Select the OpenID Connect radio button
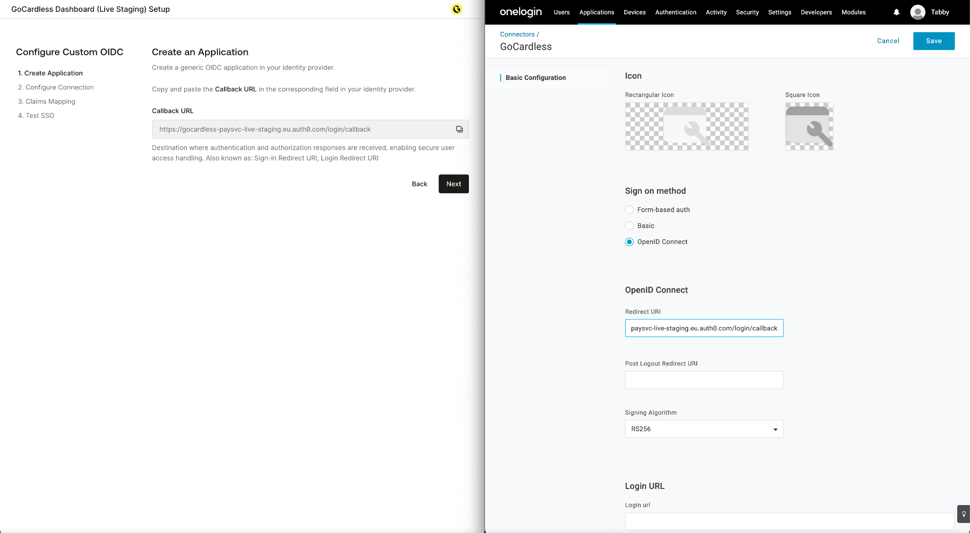970x533 pixels. click(x=629, y=242)
